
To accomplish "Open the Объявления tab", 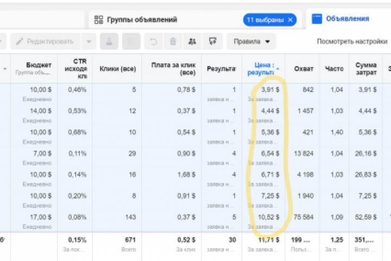I will tap(347, 19).
